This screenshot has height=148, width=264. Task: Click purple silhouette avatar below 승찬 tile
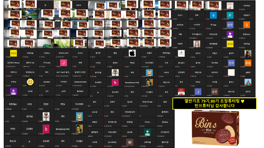click(x=230, y=35)
